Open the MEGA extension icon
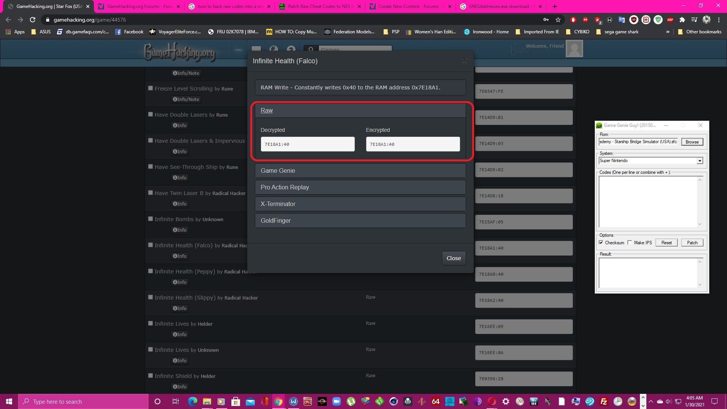 [585, 20]
